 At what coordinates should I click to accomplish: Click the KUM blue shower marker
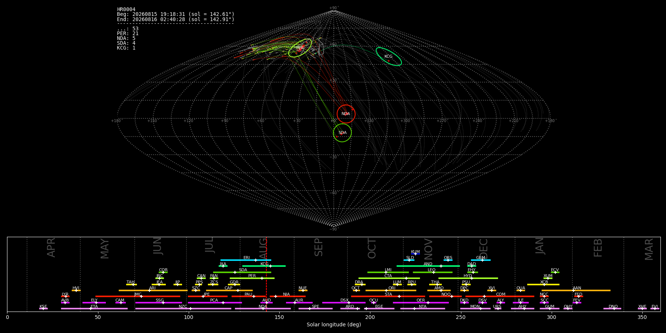[416, 254]
